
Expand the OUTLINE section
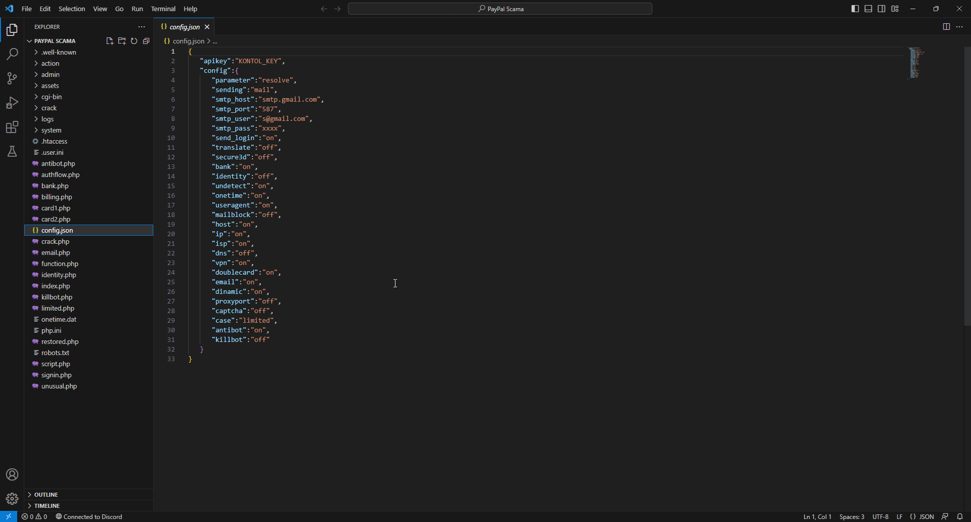coord(46,495)
